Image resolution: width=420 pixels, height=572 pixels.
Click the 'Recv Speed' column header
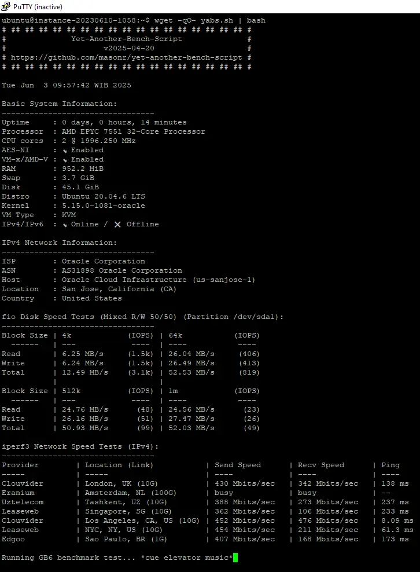321,465
